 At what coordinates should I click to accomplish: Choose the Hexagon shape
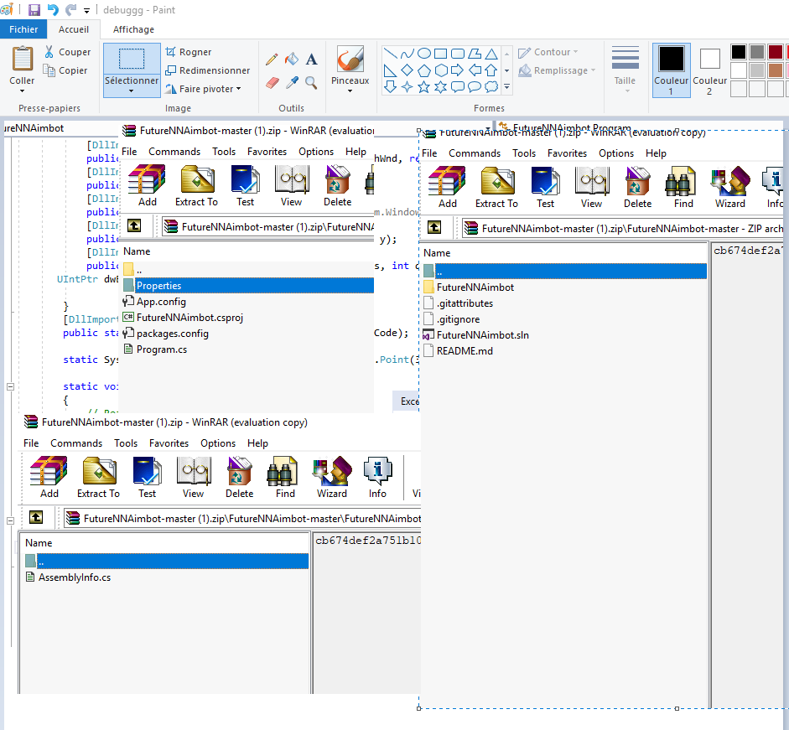coord(441,70)
